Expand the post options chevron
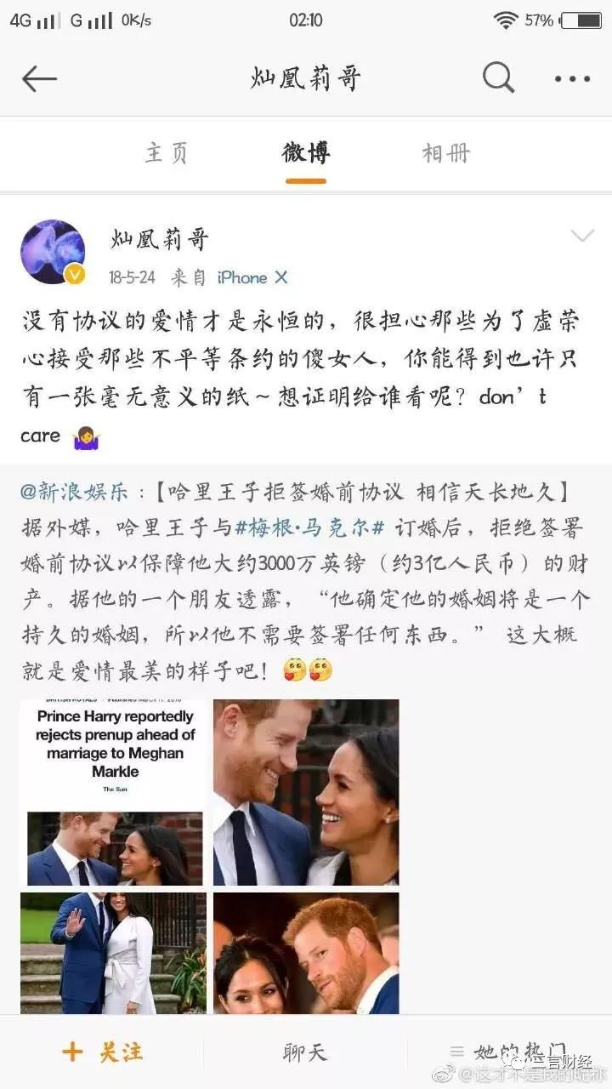This screenshot has height=1089, width=612. pos(582,236)
